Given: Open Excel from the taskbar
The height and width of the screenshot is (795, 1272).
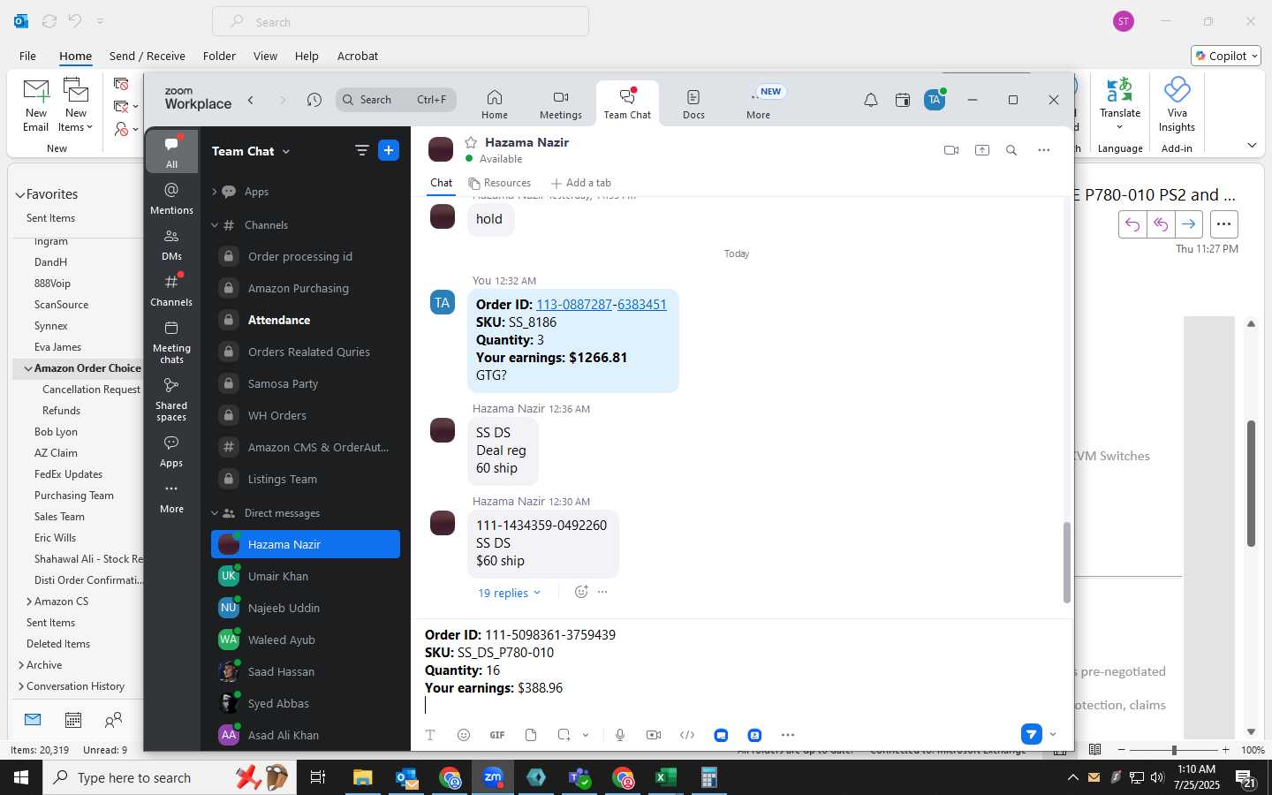Looking at the screenshot, I should click(665, 778).
